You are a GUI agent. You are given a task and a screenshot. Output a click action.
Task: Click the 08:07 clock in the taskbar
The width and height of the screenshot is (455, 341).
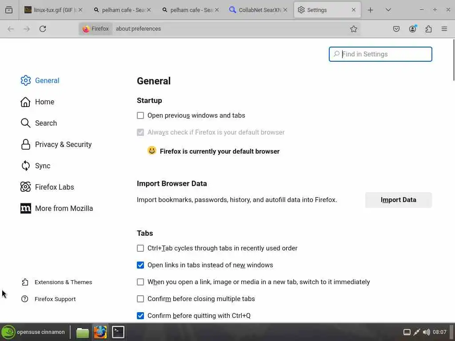pyautogui.click(x=439, y=332)
